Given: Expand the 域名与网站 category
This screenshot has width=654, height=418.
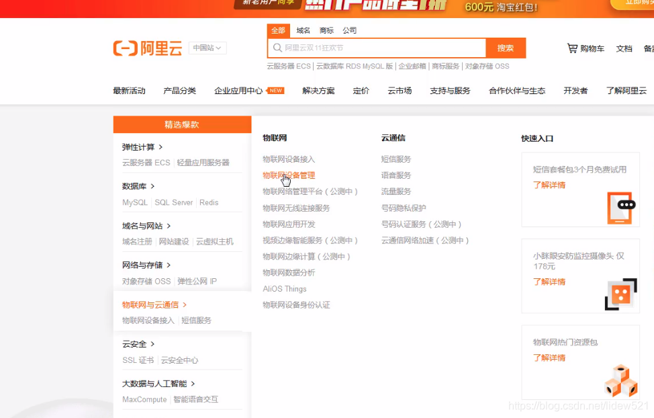Looking at the screenshot, I should [x=146, y=226].
